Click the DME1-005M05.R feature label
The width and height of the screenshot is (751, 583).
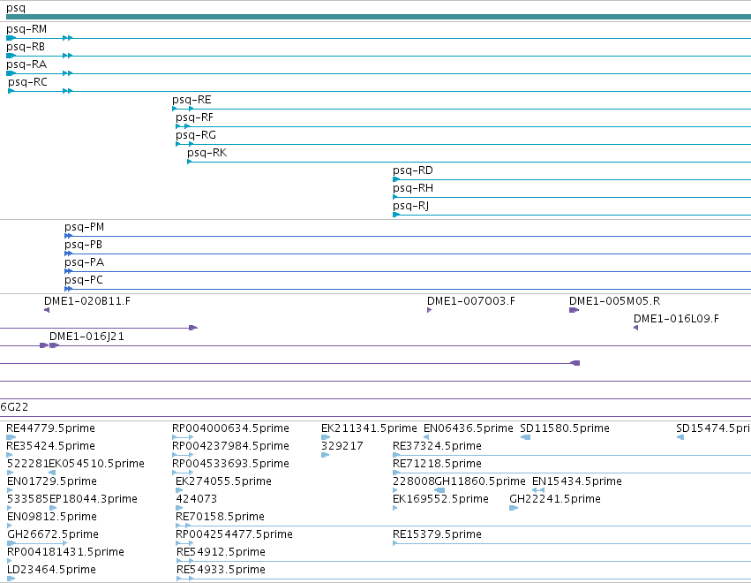(614, 301)
